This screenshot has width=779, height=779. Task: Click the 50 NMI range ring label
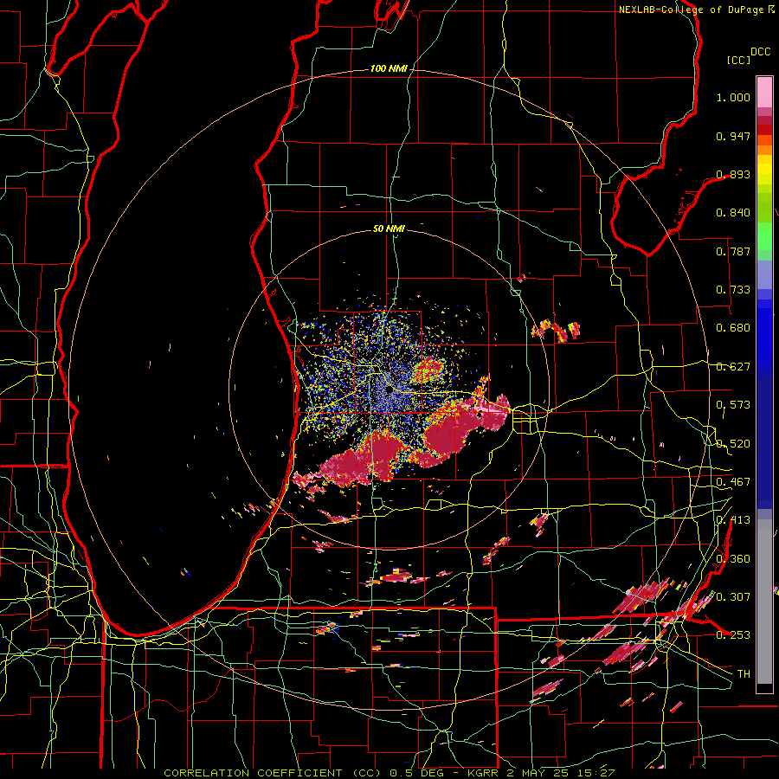click(x=389, y=229)
